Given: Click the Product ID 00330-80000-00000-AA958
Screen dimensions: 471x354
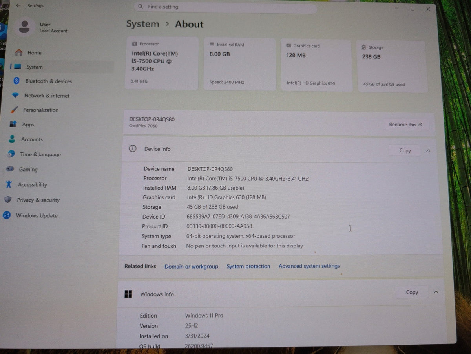Looking at the screenshot, I should coord(219,226).
